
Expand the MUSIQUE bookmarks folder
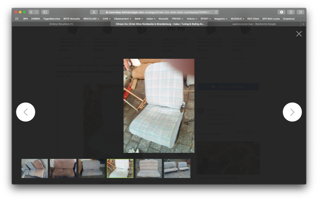pos(238,19)
